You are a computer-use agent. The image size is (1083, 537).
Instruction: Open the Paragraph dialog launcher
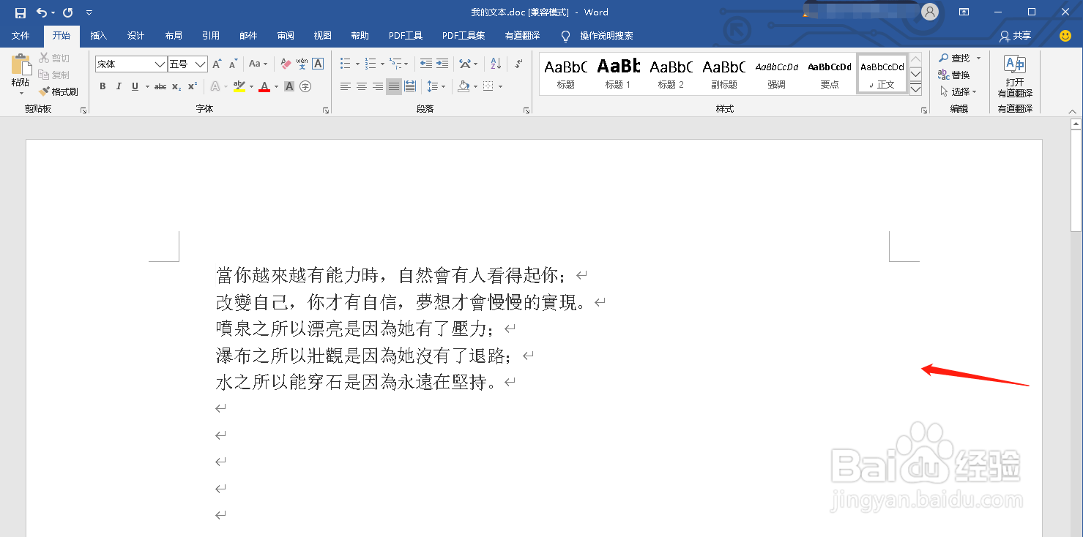pos(526,110)
